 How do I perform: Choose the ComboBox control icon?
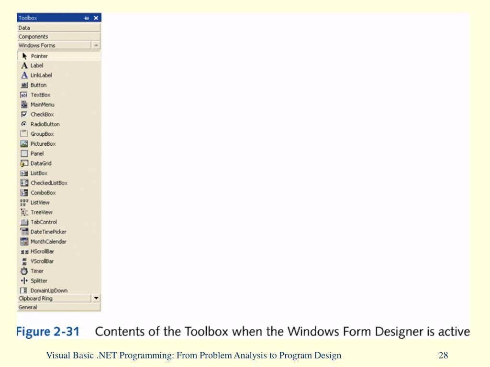pos(24,193)
